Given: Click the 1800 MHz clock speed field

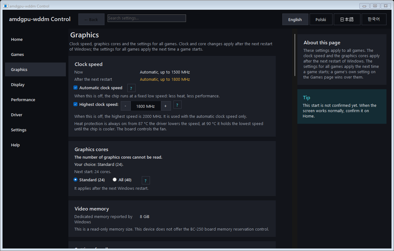Looking at the screenshot, I should point(145,106).
